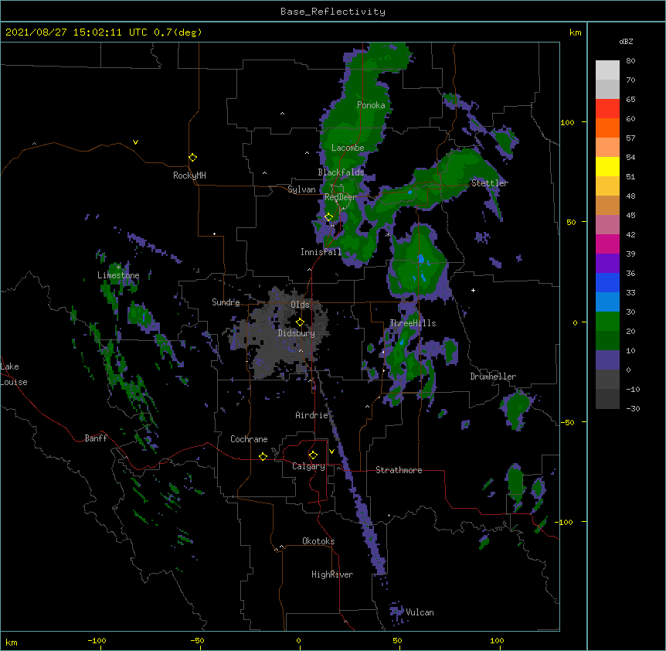The width and height of the screenshot is (666, 651).
Task: Select the yellow diamond marker between Olds and Didsbury
Action: [300, 322]
